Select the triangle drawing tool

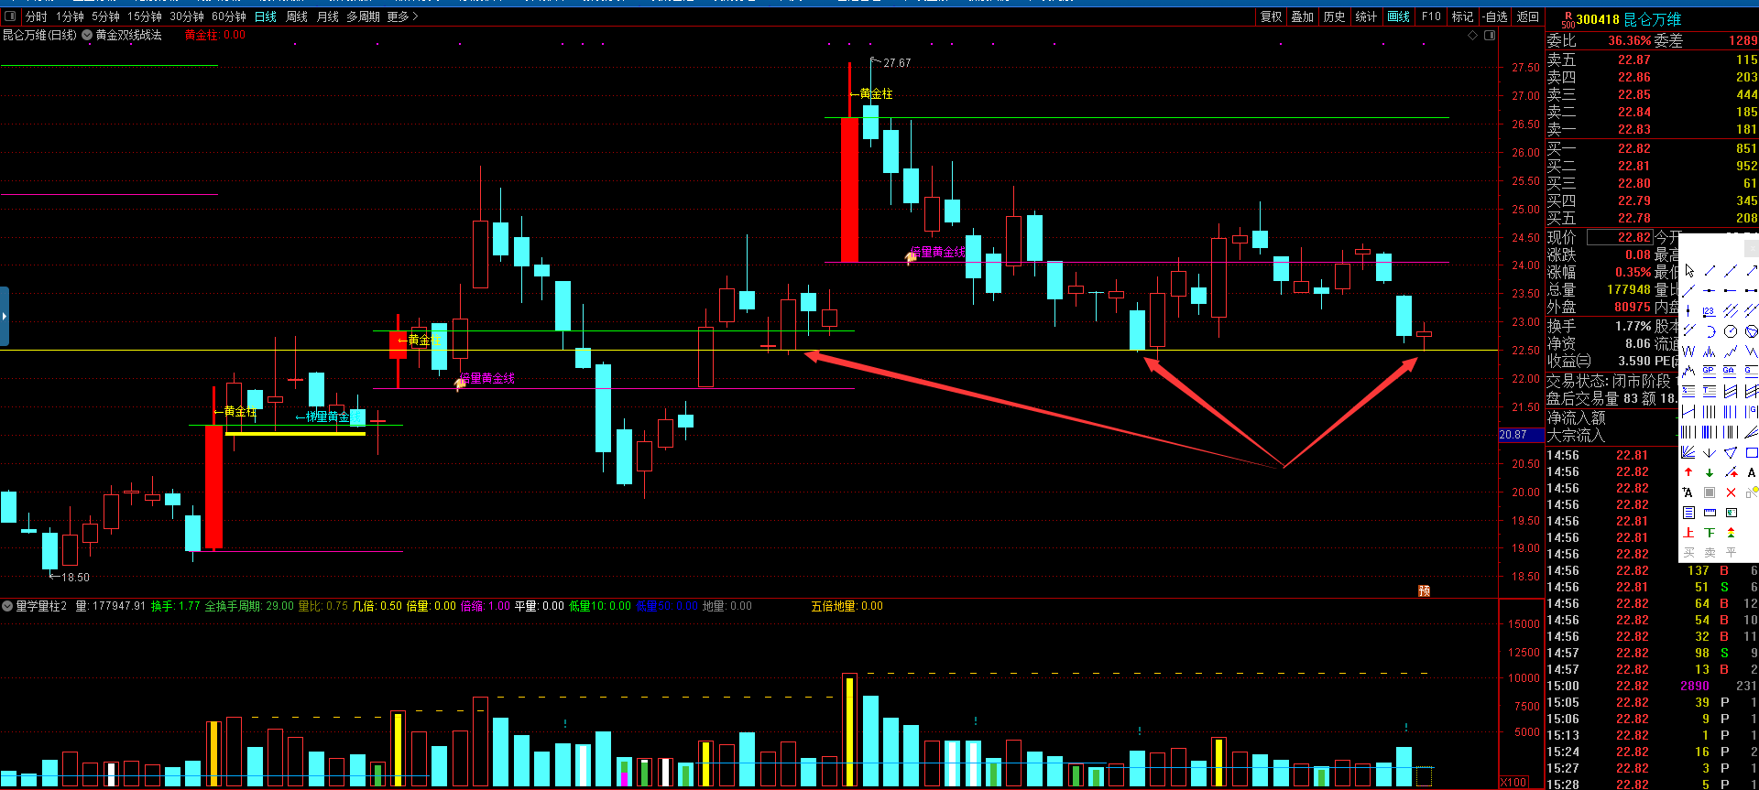point(1731,452)
